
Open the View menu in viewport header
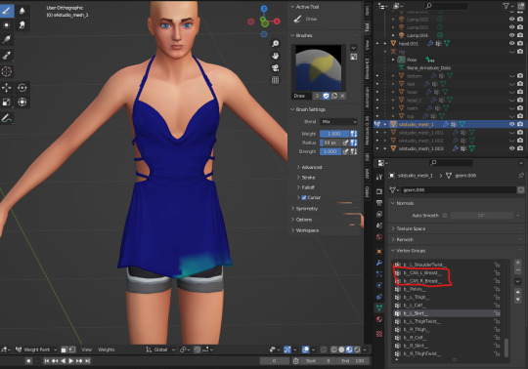87,349
